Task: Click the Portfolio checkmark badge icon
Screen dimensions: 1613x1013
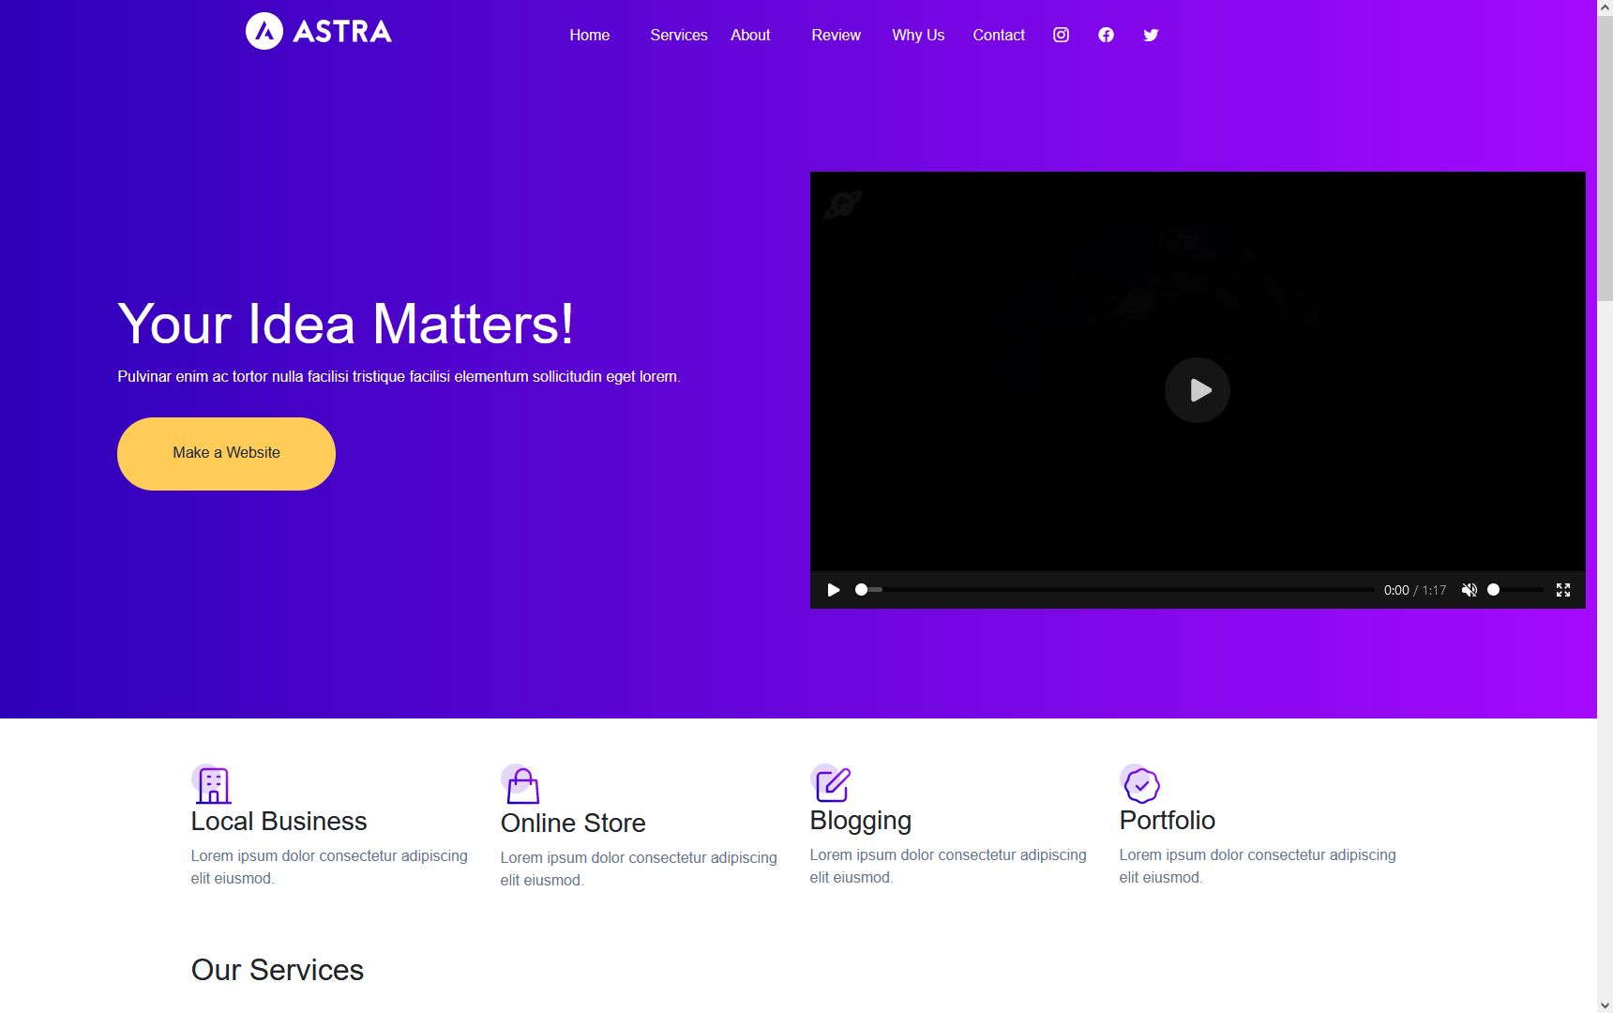Action: pos(1141,785)
